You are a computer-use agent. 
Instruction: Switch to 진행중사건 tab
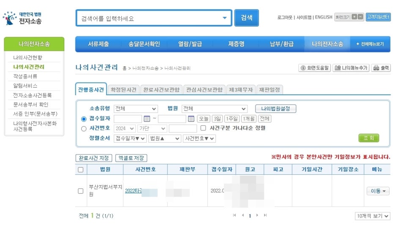tap(91, 90)
